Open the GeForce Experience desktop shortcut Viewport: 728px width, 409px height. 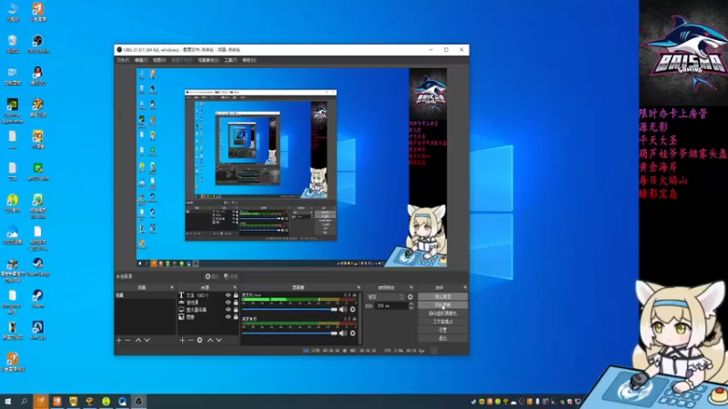(x=13, y=110)
